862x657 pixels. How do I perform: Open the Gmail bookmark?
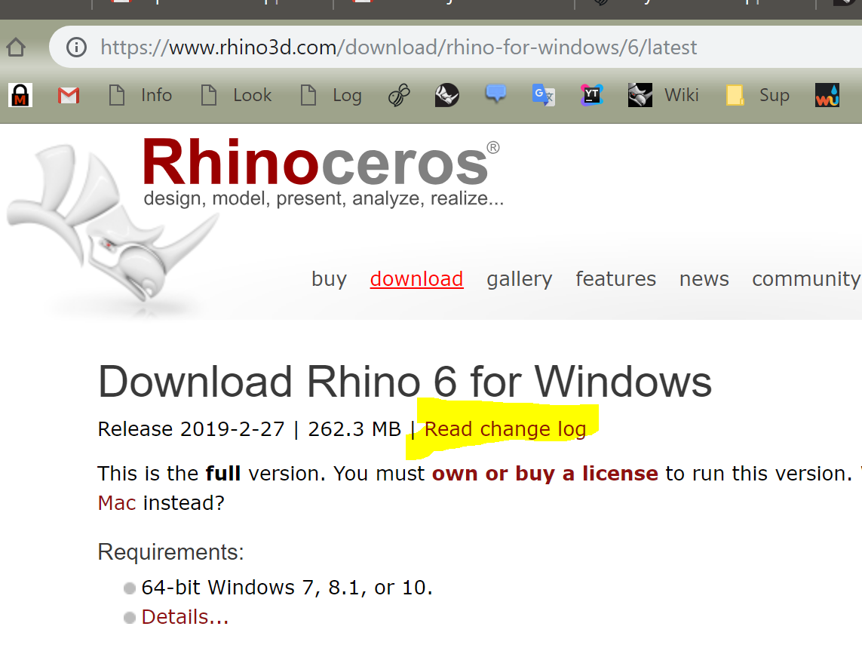coord(69,96)
